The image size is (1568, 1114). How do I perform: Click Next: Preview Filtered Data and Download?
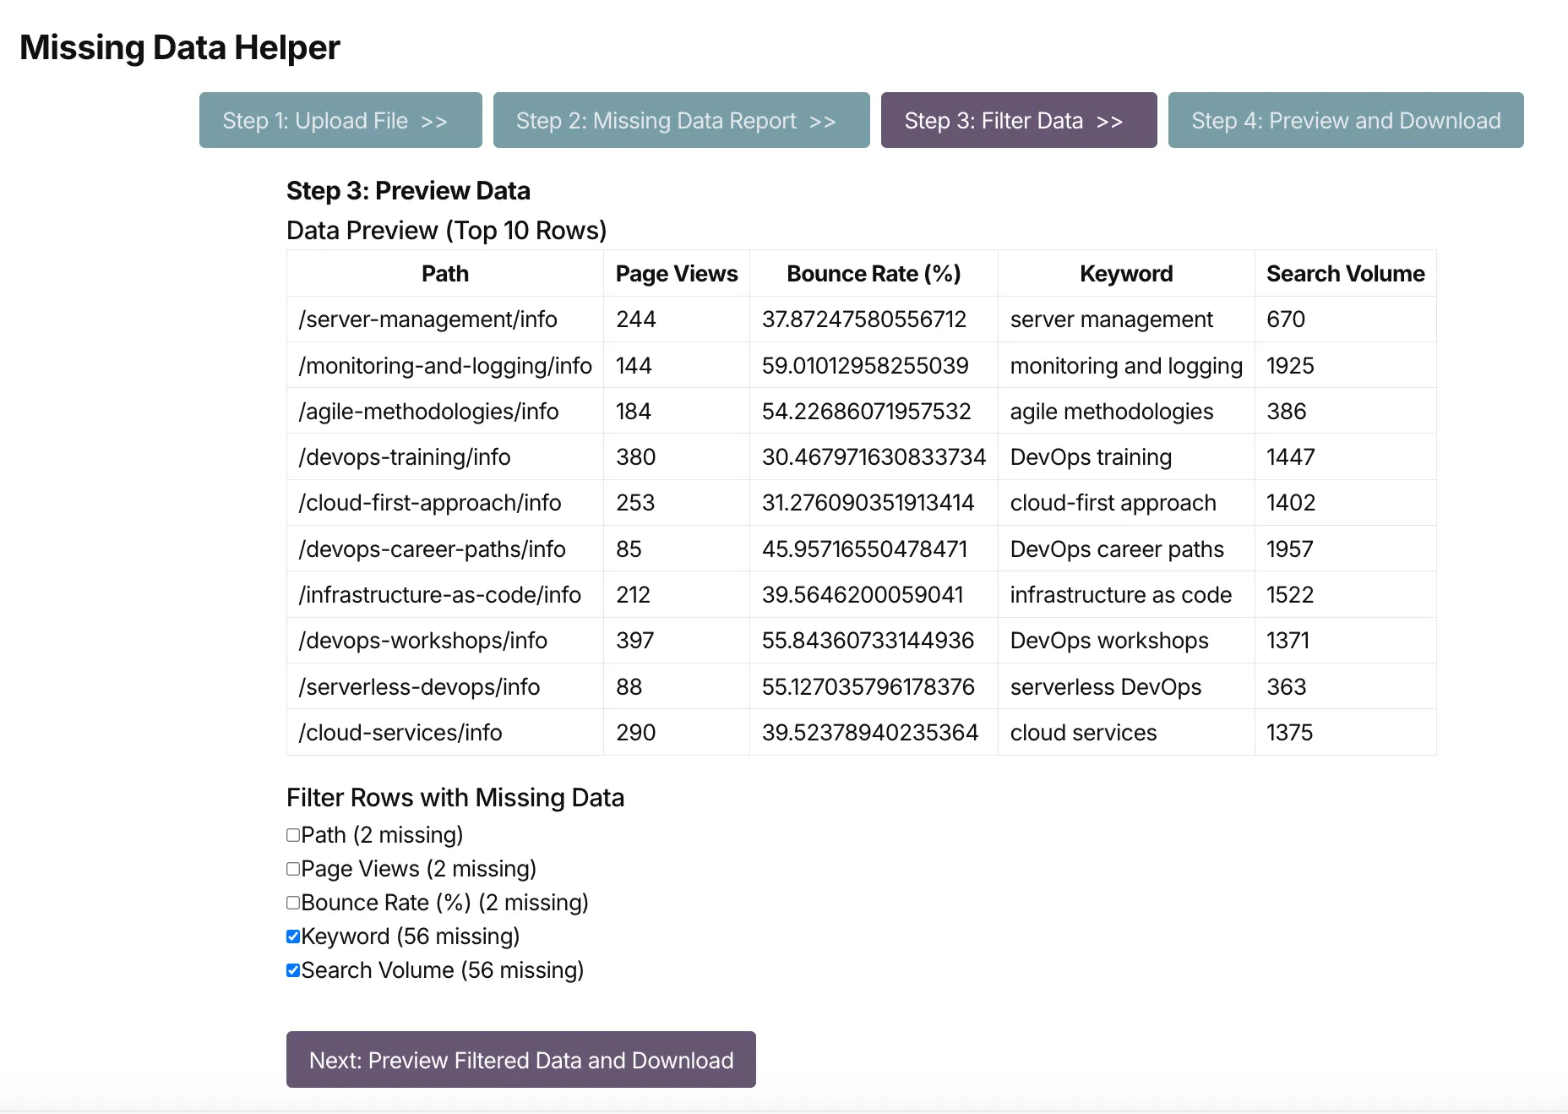coord(521,1060)
